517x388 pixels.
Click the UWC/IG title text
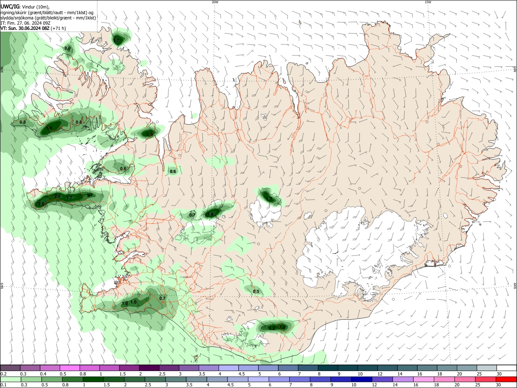[10, 7]
